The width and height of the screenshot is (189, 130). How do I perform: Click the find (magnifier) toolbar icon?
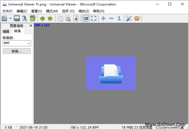click(x=68, y=18)
